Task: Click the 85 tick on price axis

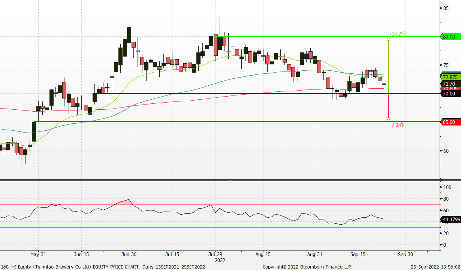Action: pyautogui.click(x=446, y=8)
